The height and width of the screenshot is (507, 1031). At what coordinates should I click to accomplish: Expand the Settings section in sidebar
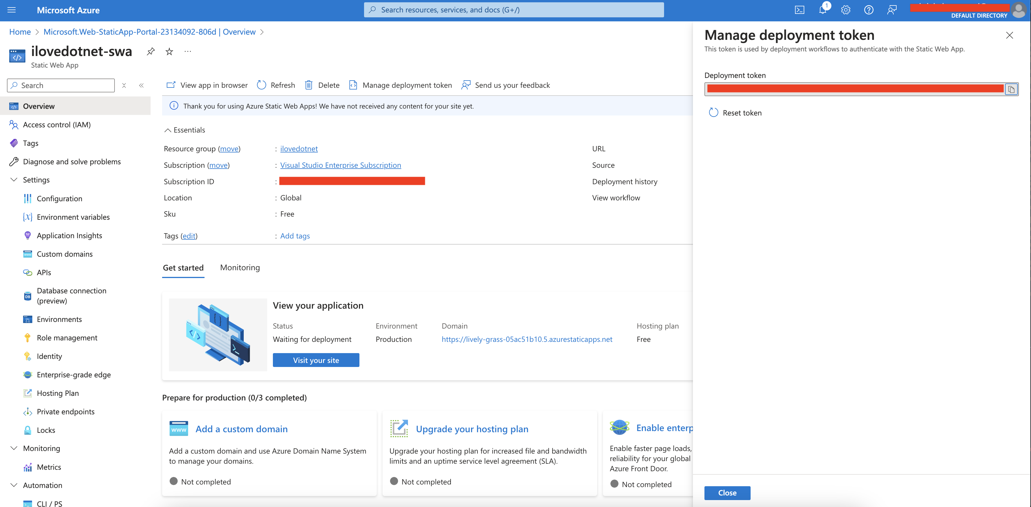(x=36, y=179)
